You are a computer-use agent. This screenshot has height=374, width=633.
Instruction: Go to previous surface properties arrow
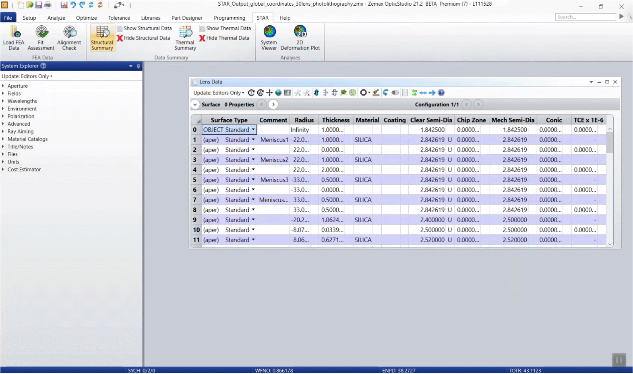pos(262,104)
